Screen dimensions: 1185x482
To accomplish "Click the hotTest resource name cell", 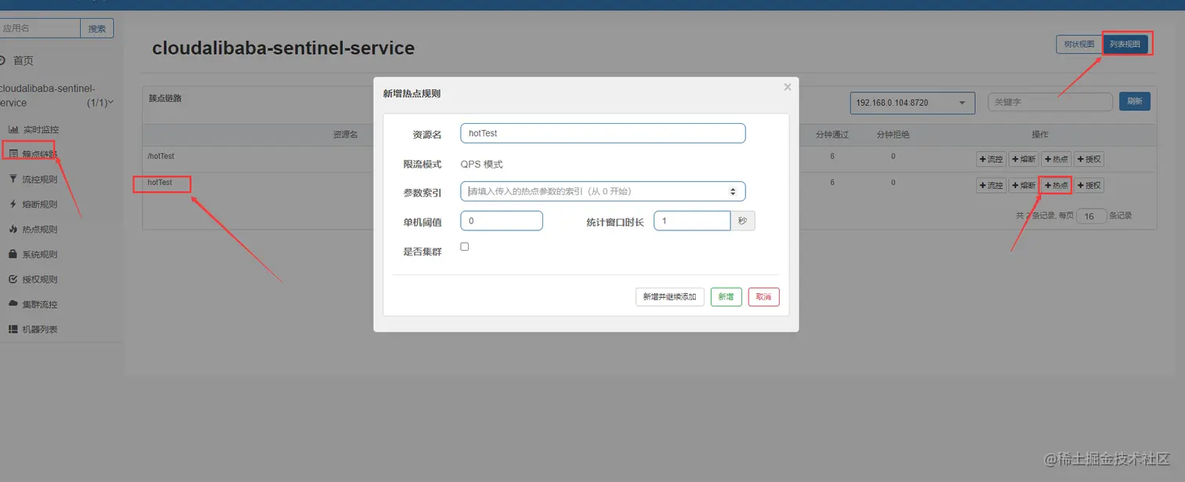I will (159, 182).
